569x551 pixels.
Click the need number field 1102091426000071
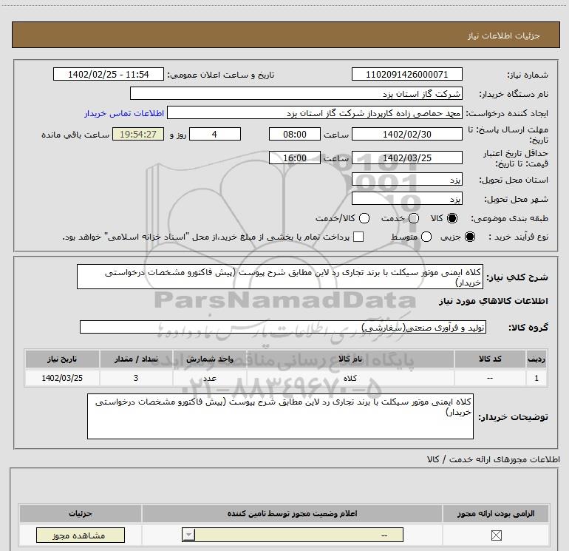406,74
